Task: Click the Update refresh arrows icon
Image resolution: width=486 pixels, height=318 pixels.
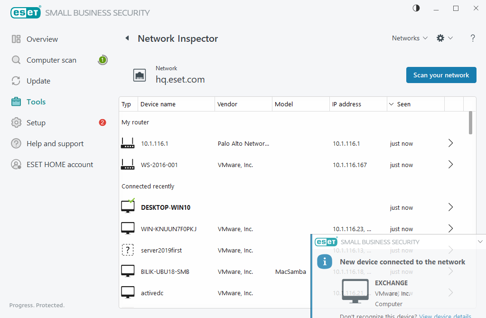Action: tap(16, 81)
